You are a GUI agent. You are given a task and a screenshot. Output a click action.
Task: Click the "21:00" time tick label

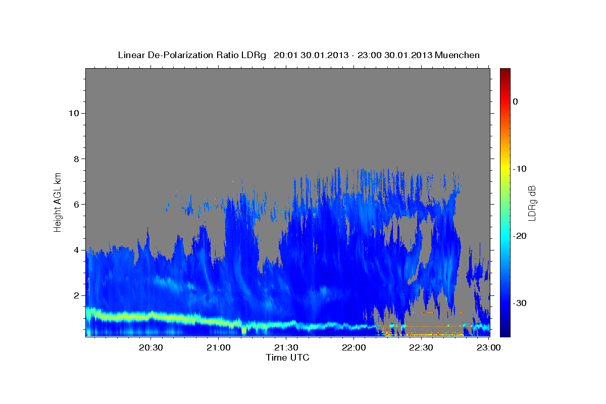click(x=219, y=347)
